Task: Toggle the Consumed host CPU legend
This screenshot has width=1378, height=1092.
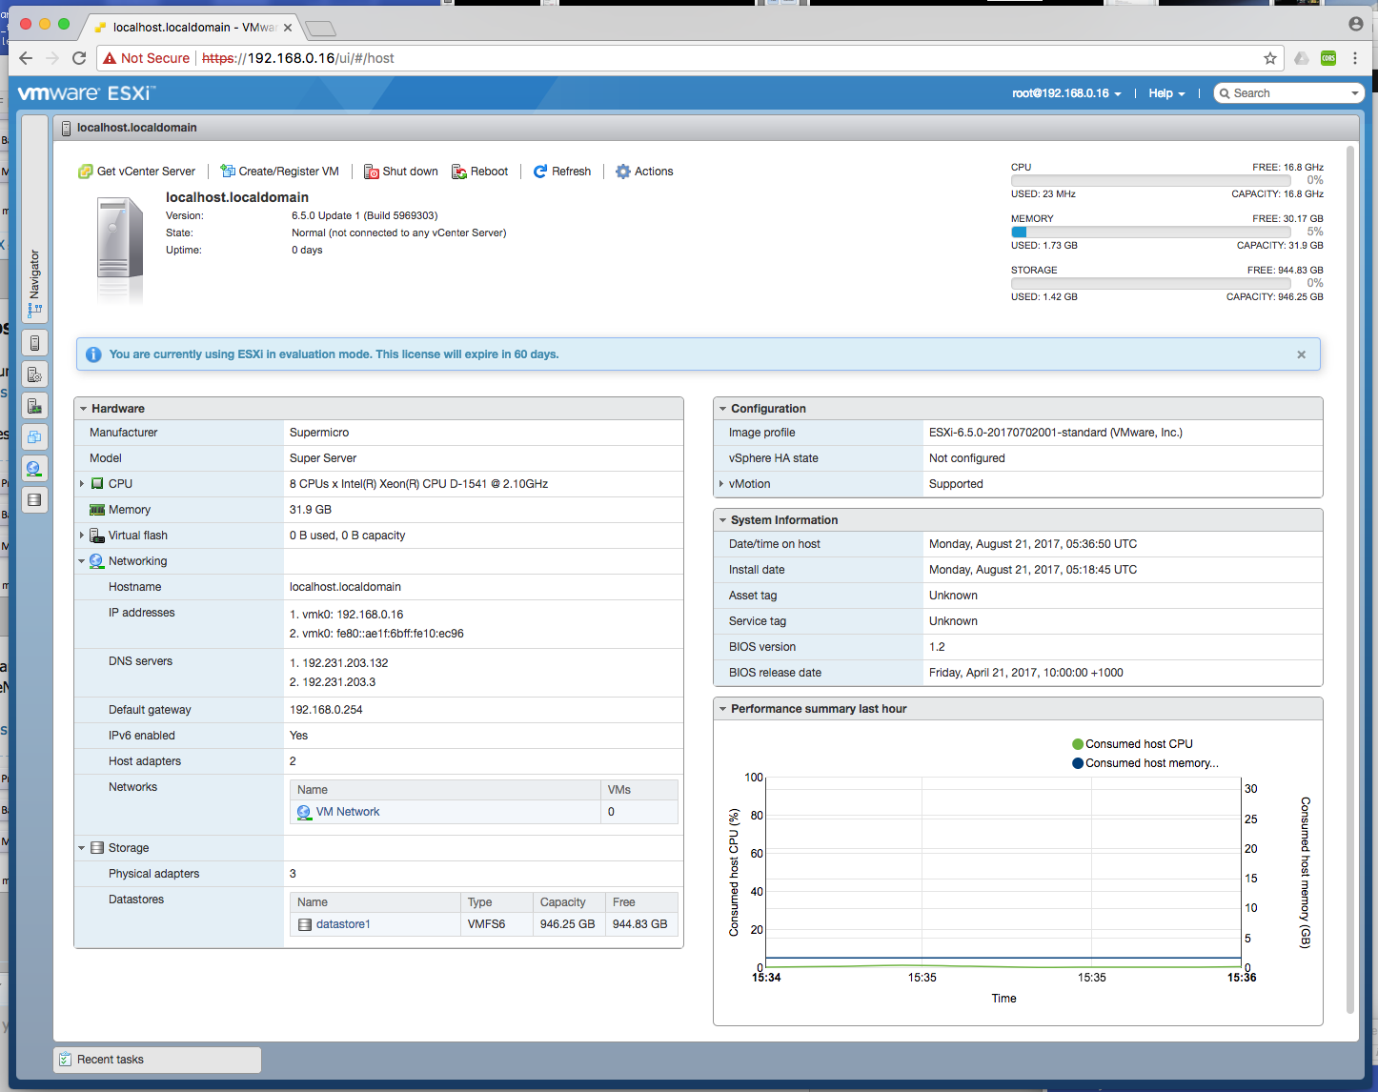Action: pyautogui.click(x=1133, y=744)
